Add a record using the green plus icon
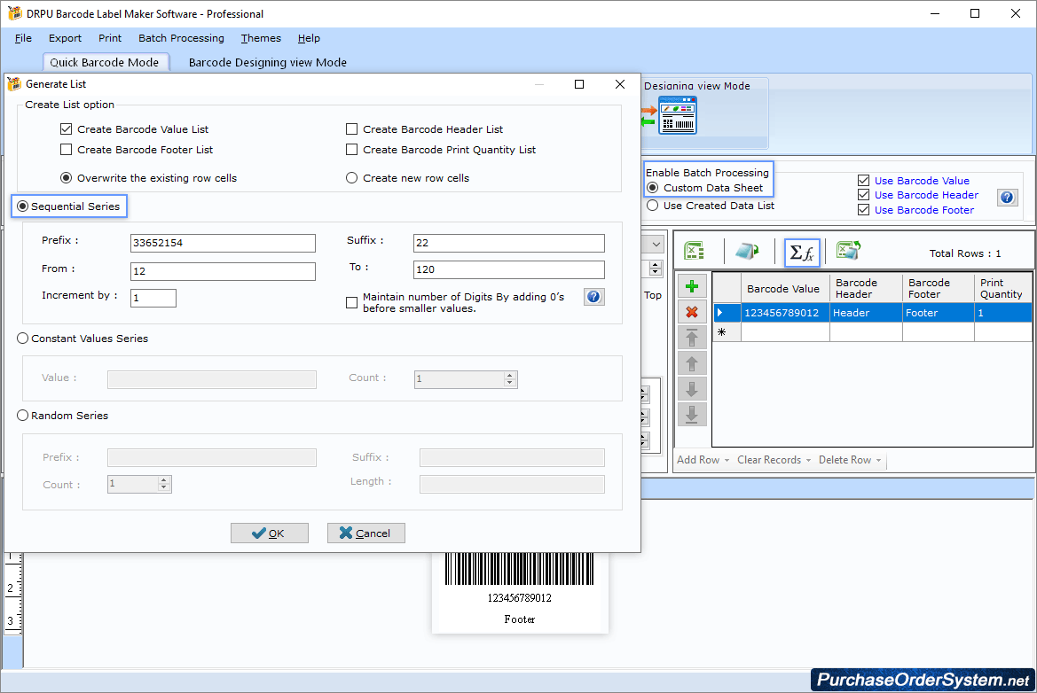Viewport: 1037px width, 693px height. (692, 285)
